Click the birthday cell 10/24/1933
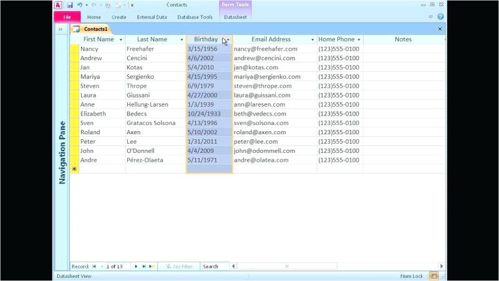Viewport: 499px width, 281px height. pyautogui.click(x=210, y=114)
